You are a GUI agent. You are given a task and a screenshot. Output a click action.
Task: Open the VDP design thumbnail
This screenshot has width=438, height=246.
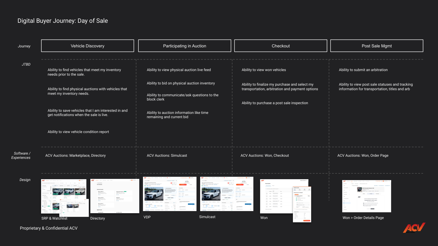point(170,194)
